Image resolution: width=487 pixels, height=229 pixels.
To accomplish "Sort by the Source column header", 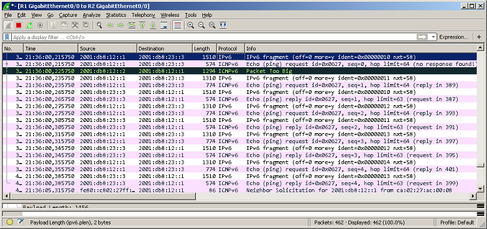I will pos(107,49).
